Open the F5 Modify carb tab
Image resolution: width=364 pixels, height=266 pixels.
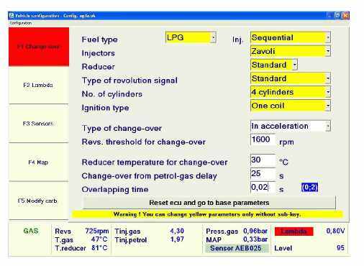[38, 201]
